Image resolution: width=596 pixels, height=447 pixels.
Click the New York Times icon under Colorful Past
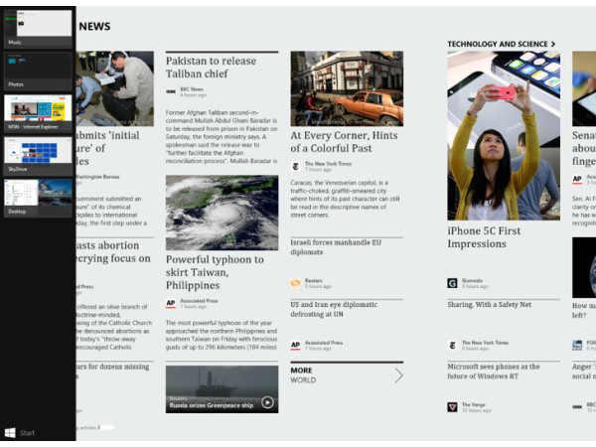pos(295,167)
